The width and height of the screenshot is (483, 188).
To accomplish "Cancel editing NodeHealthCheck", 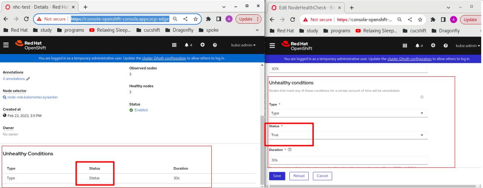I will click(322, 176).
